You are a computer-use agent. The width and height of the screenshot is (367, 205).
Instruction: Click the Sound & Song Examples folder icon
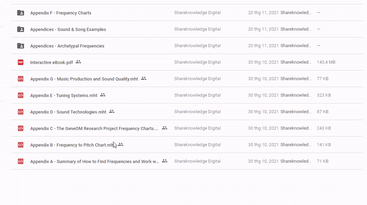pos(21,29)
